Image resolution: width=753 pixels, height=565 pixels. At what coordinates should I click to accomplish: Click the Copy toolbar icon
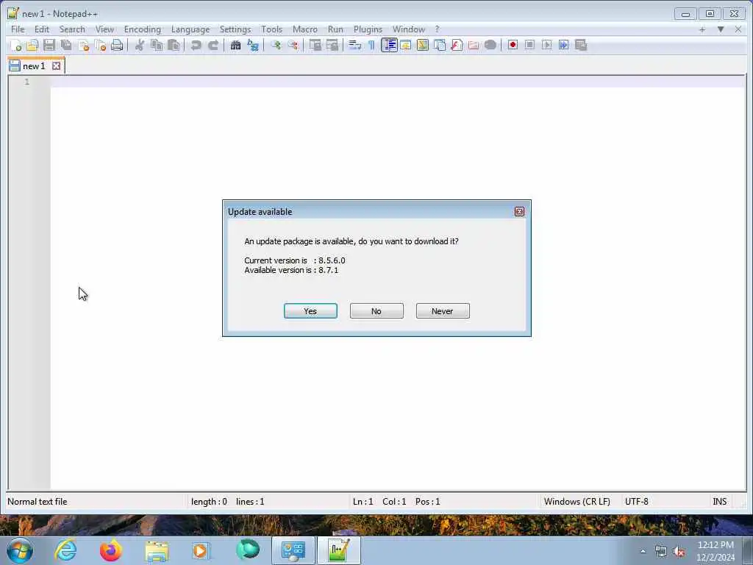pyautogui.click(x=157, y=45)
